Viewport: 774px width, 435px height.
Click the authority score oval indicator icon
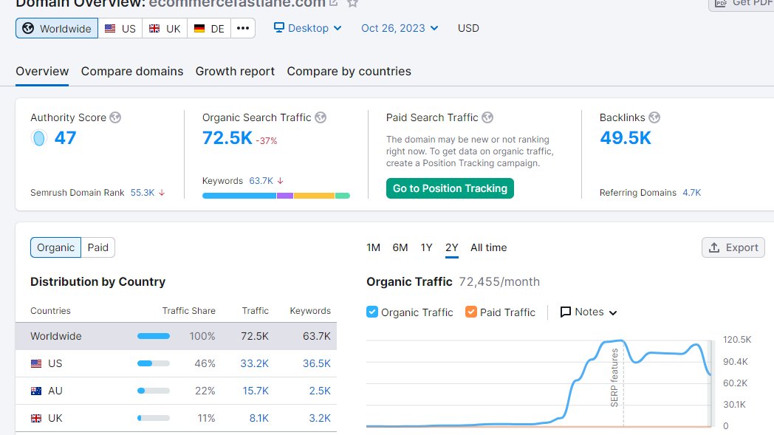click(x=39, y=138)
